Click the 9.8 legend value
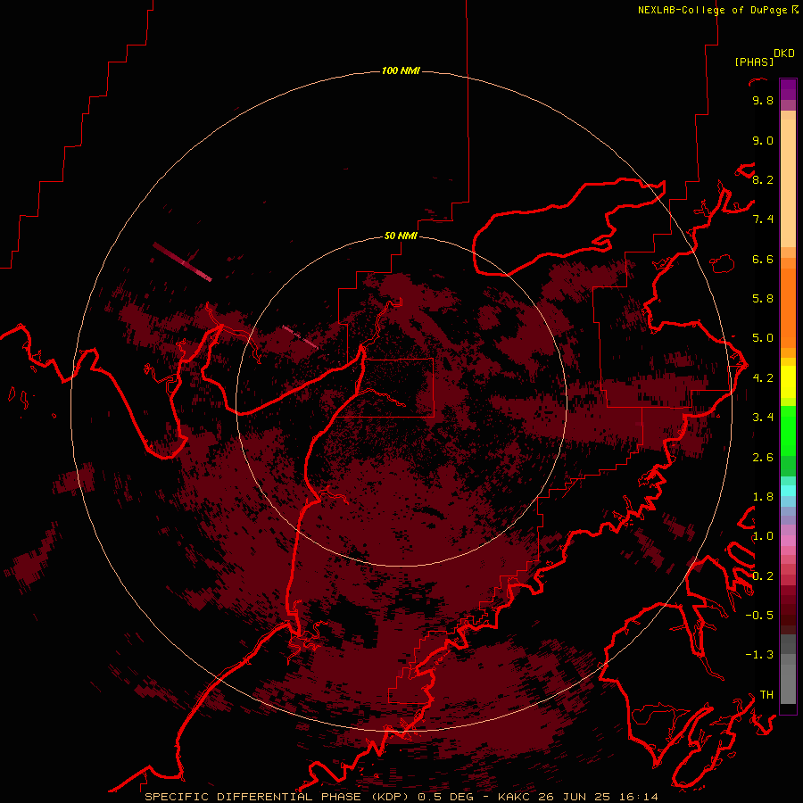 click(763, 100)
